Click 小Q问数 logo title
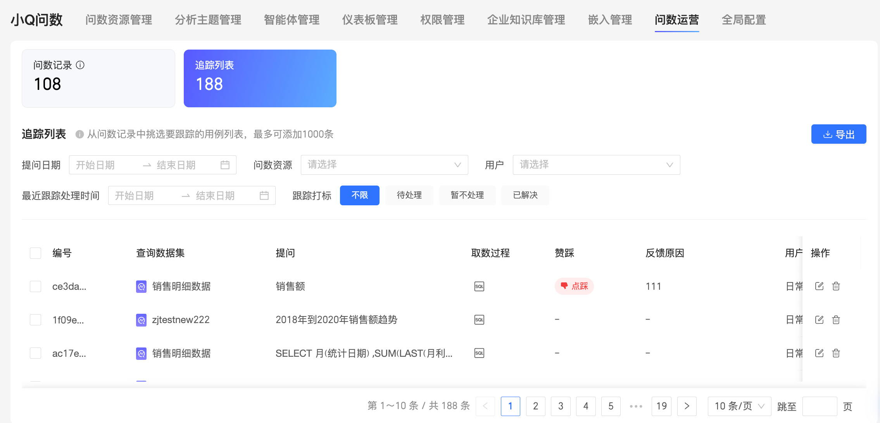 click(x=36, y=20)
